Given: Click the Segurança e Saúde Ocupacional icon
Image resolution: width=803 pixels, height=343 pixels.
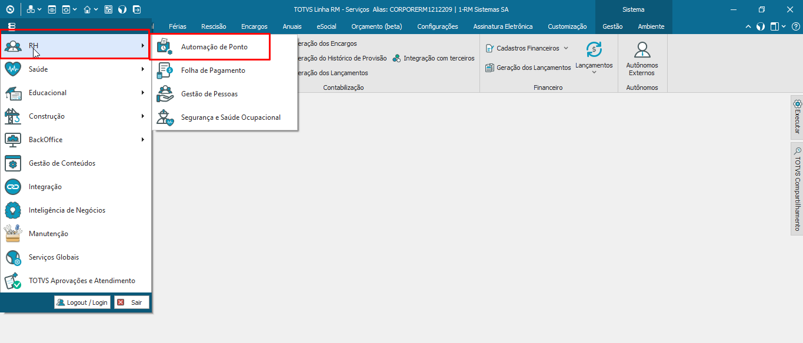Looking at the screenshot, I should pos(165,117).
